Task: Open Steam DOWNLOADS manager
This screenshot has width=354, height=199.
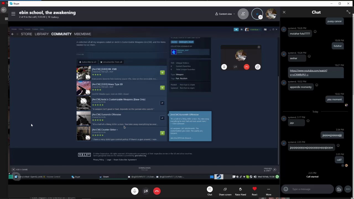Action: (144, 168)
